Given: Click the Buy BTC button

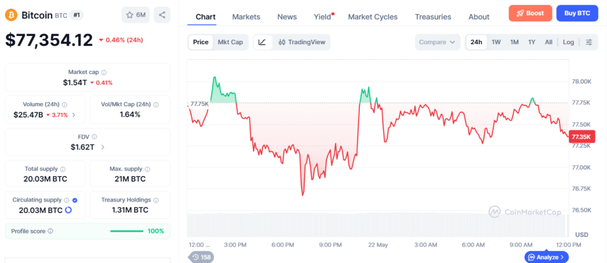Looking at the screenshot, I should (577, 13).
